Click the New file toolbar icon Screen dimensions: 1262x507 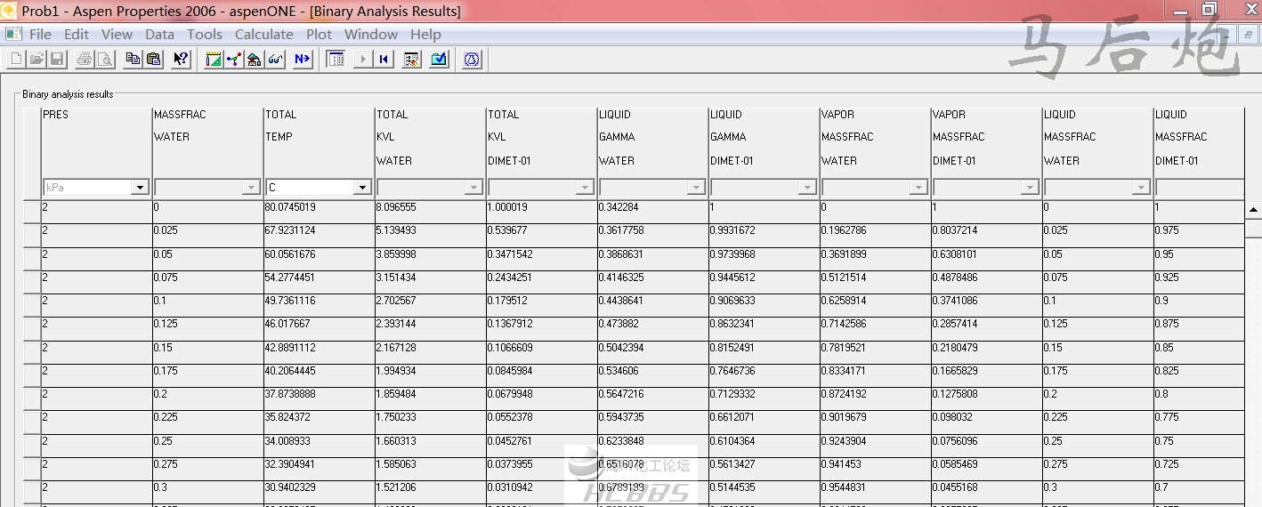pyautogui.click(x=16, y=60)
